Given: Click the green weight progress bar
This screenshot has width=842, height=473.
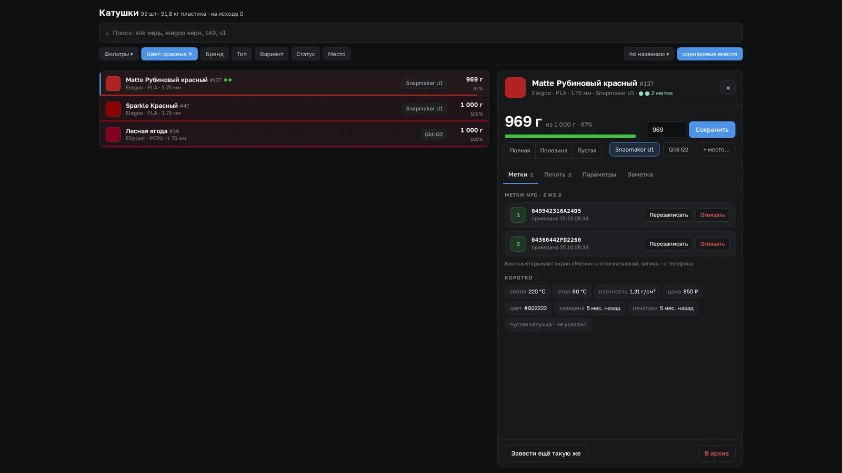Looking at the screenshot, I should (570, 136).
